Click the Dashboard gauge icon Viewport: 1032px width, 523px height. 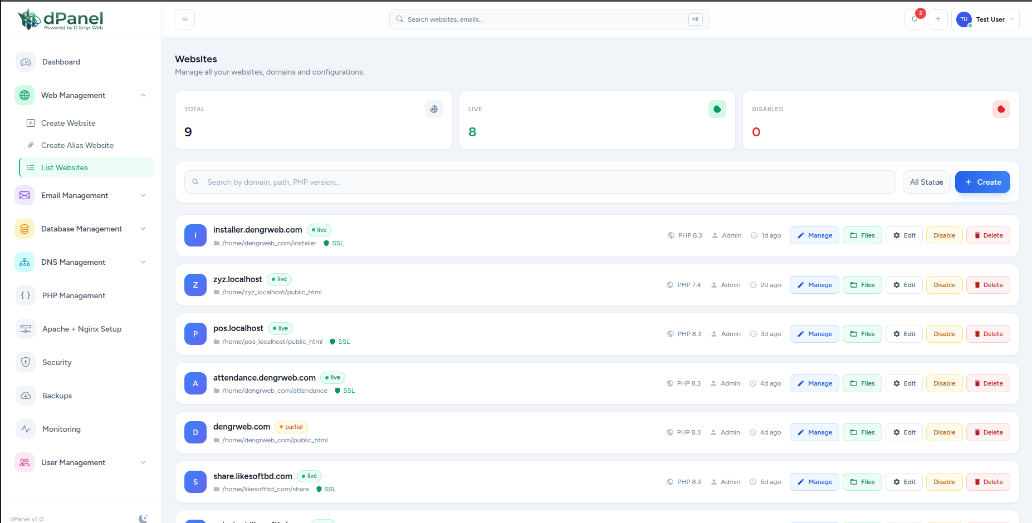pyautogui.click(x=26, y=62)
